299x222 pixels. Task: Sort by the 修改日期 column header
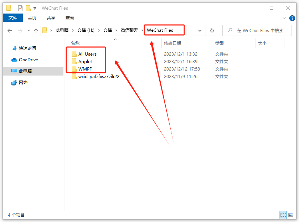172,43
